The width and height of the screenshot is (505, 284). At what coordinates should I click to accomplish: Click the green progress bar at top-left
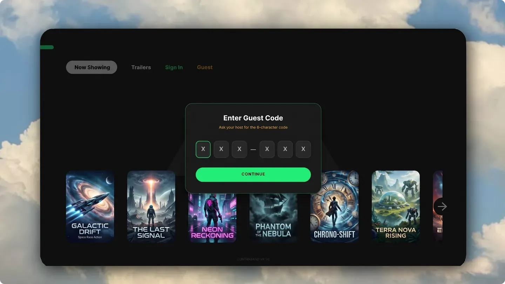point(47,47)
